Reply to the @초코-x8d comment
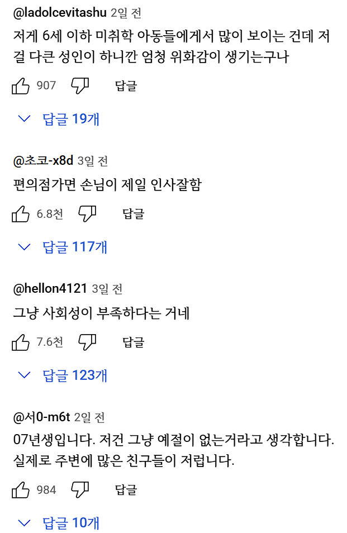This screenshot has width=347, height=533. coord(133,213)
